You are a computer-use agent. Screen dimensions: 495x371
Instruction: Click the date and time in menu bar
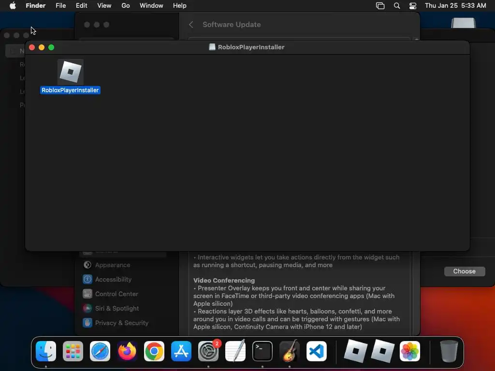point(455,6)
